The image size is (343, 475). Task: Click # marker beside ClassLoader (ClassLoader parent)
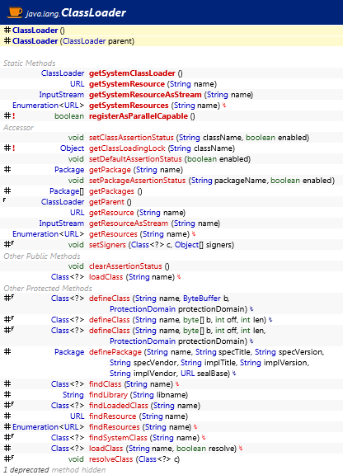point(7,41)
